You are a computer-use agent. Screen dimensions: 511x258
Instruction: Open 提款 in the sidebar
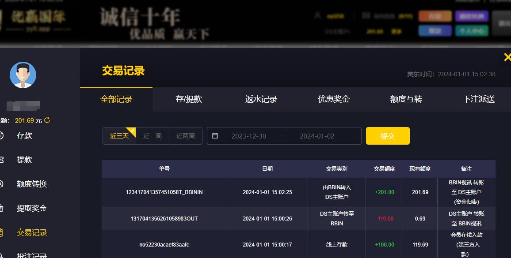24,160
